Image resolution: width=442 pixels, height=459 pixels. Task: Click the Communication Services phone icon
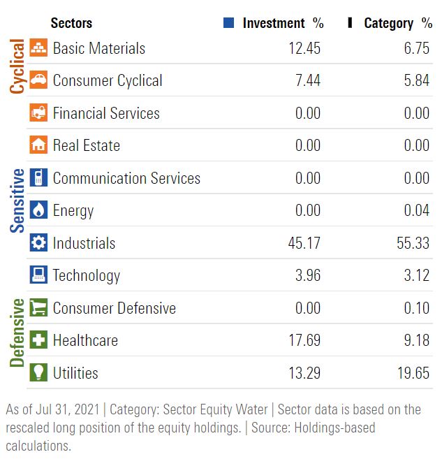(38, 178)
